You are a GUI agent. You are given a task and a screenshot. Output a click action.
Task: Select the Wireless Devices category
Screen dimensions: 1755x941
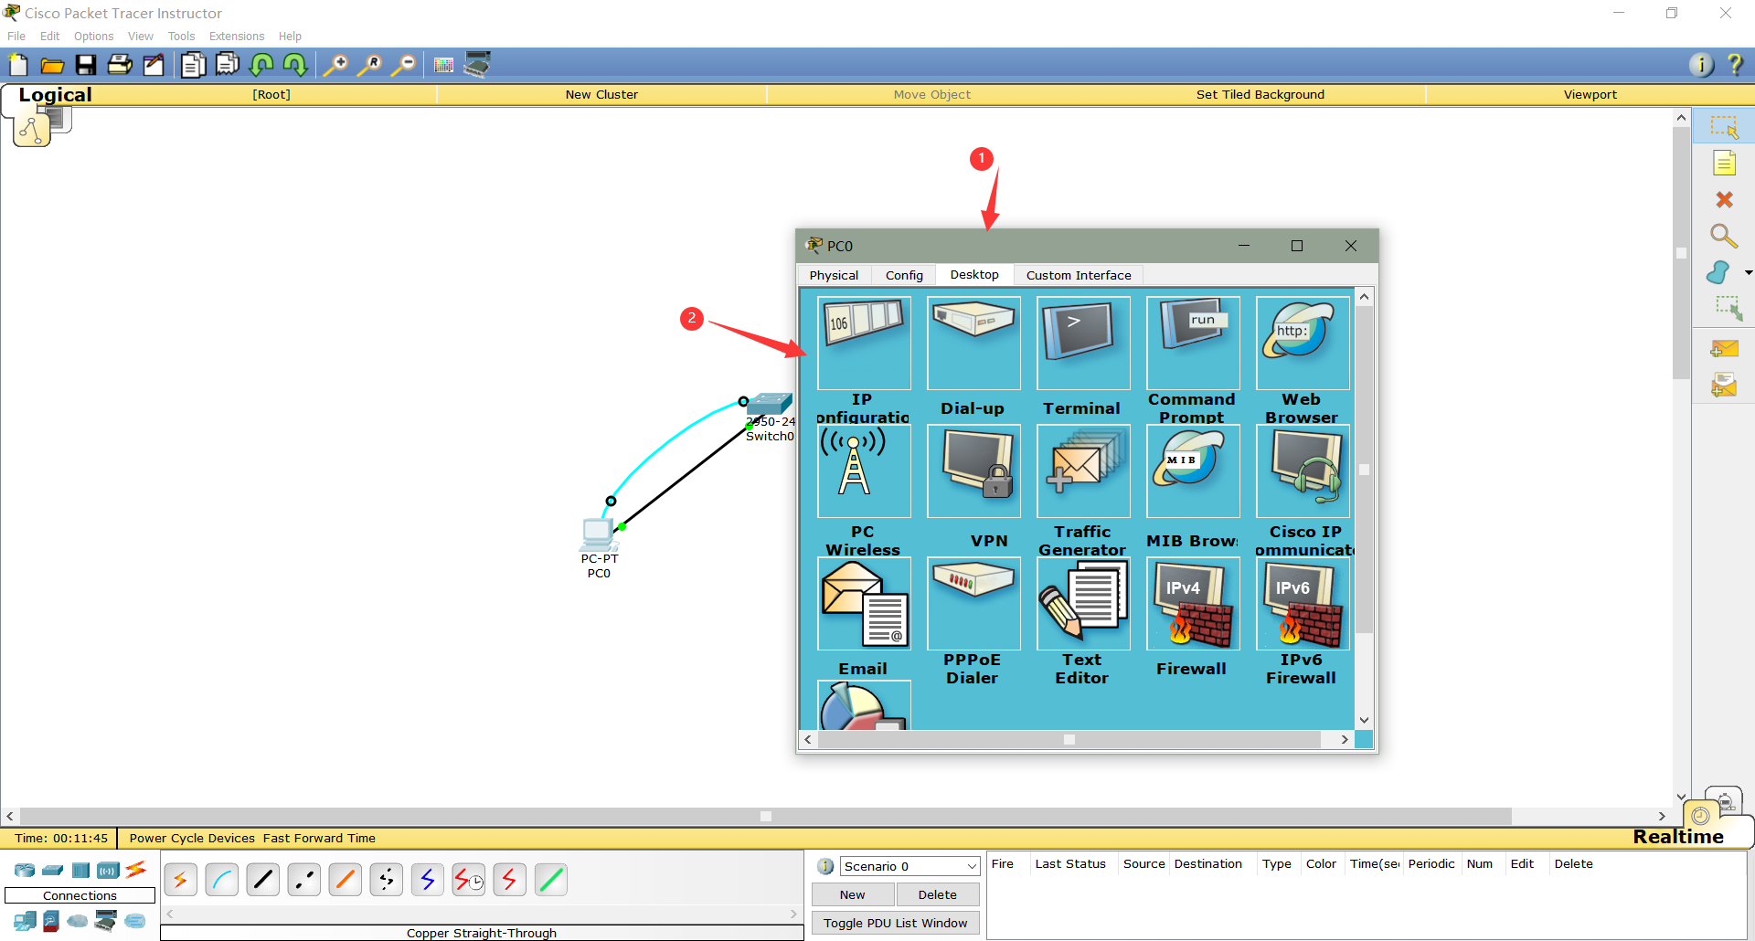coord(108,871)
